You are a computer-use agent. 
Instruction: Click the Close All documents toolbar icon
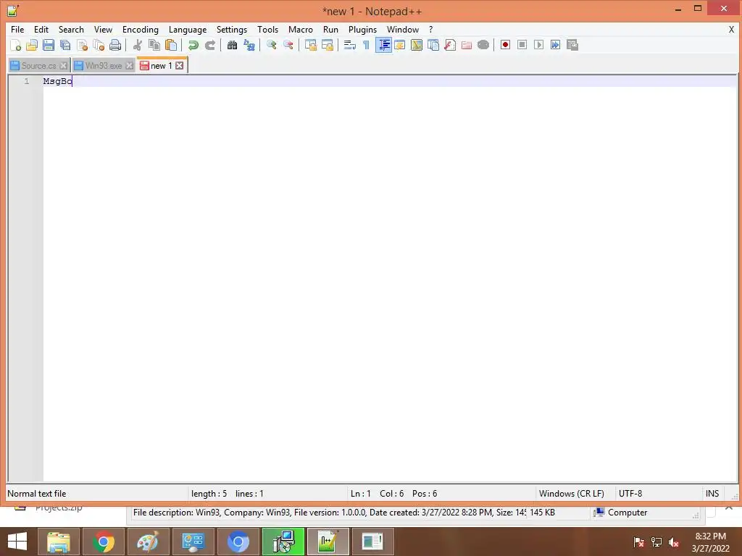click(x=99, y=45)
